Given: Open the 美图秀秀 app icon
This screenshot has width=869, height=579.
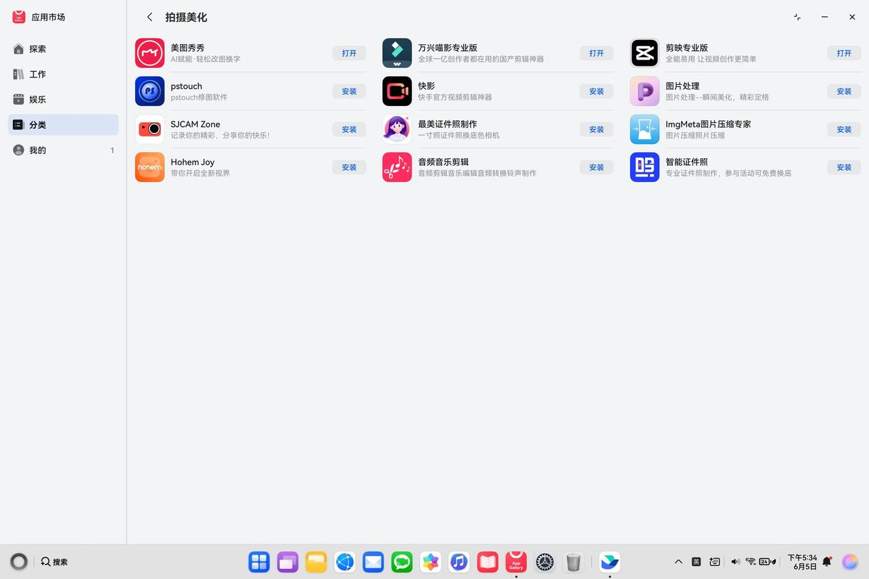Looking at the screenshot, I should [x=149, y=53].
